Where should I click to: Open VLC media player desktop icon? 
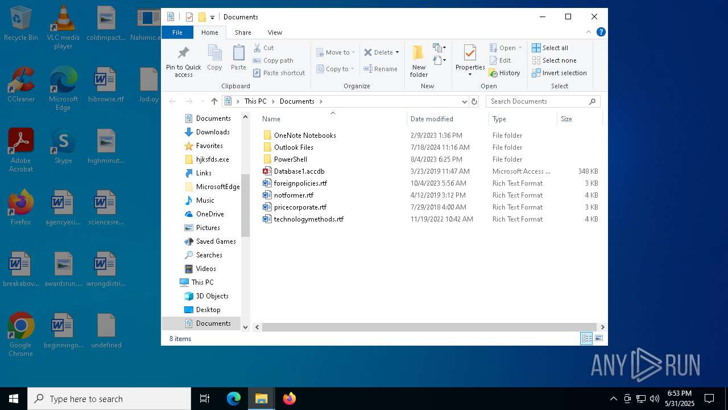click(63, 27)
